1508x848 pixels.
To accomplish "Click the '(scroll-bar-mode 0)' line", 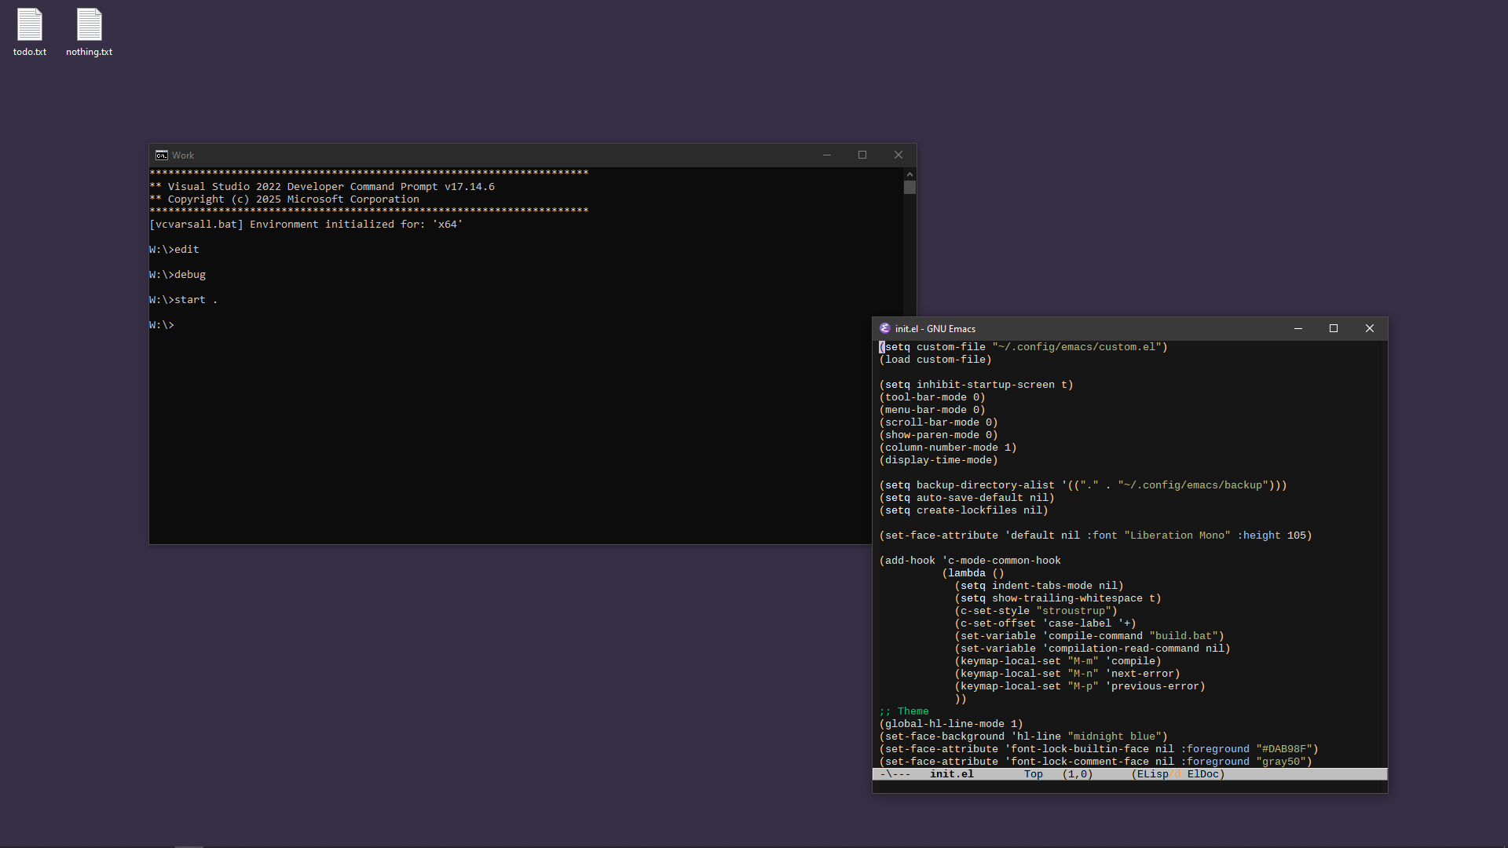I will [x=939, y=422].
